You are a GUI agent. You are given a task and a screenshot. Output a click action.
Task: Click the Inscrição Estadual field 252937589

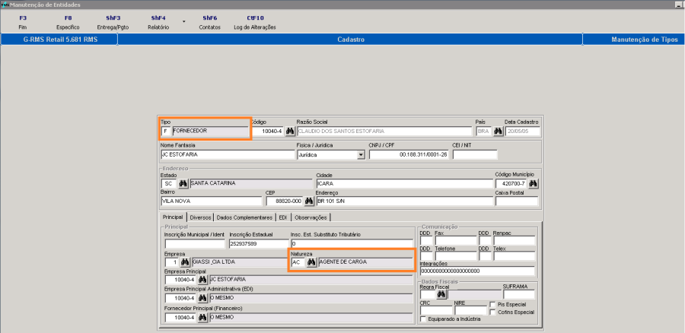(x=259, y=243)
